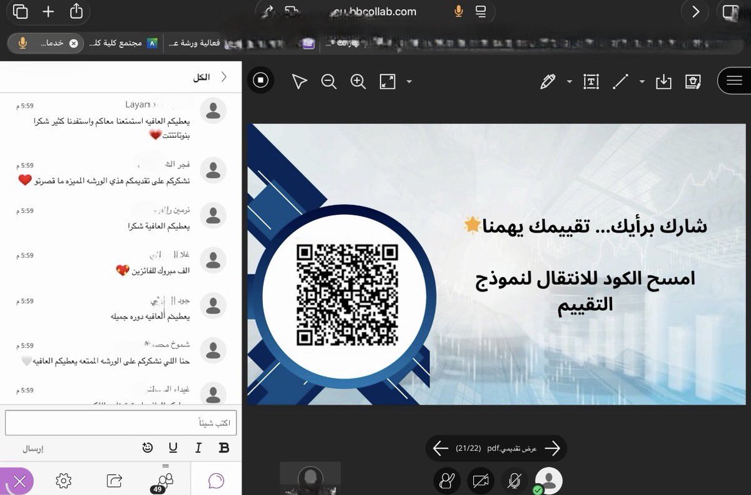Open the shape tool options dropdown
Screen dimensions: 751x495
(641, 82)
